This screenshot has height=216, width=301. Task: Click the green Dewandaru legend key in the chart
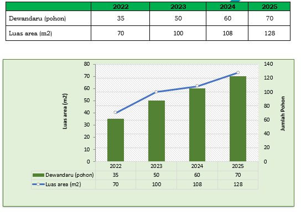(38, 175)
